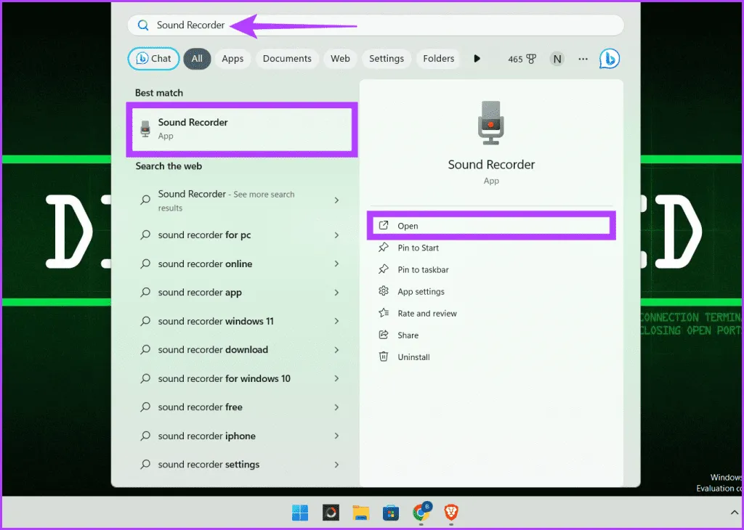
Task: Click Open to launch Sound Recorder
Action: point(408,226)
